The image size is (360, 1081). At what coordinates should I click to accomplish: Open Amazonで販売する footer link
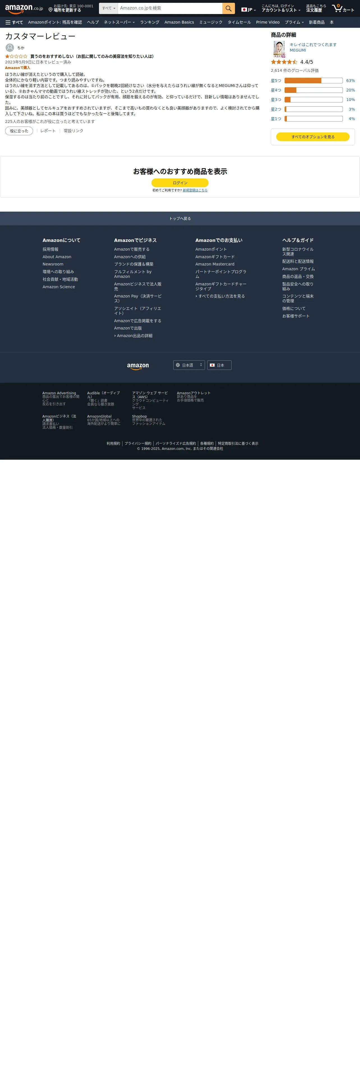pos(131,249)
